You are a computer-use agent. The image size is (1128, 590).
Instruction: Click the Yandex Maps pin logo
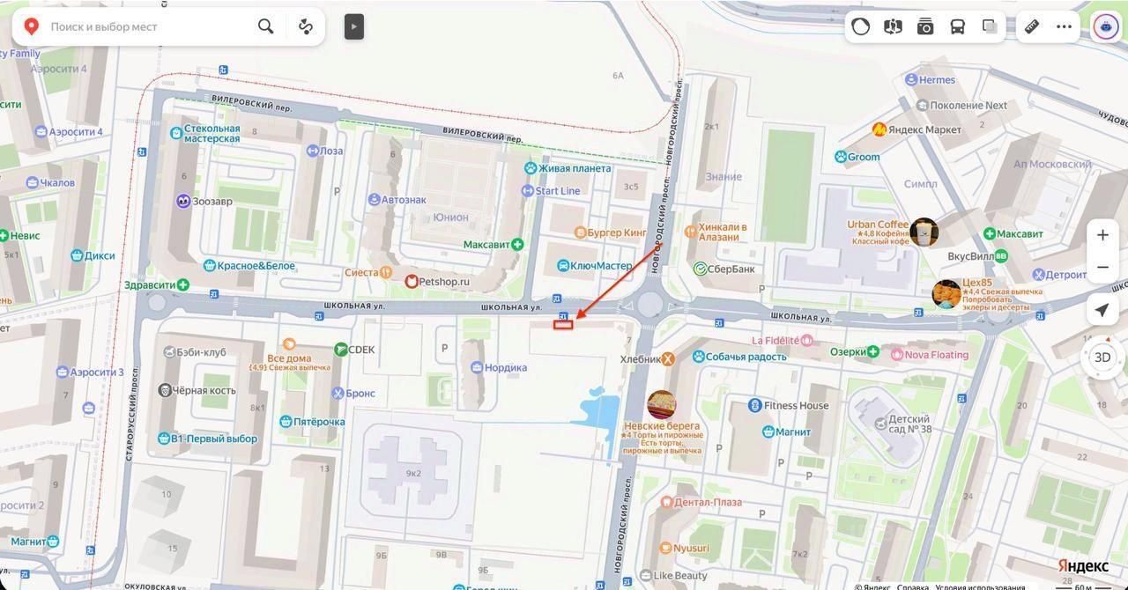(x=31, y=26)
